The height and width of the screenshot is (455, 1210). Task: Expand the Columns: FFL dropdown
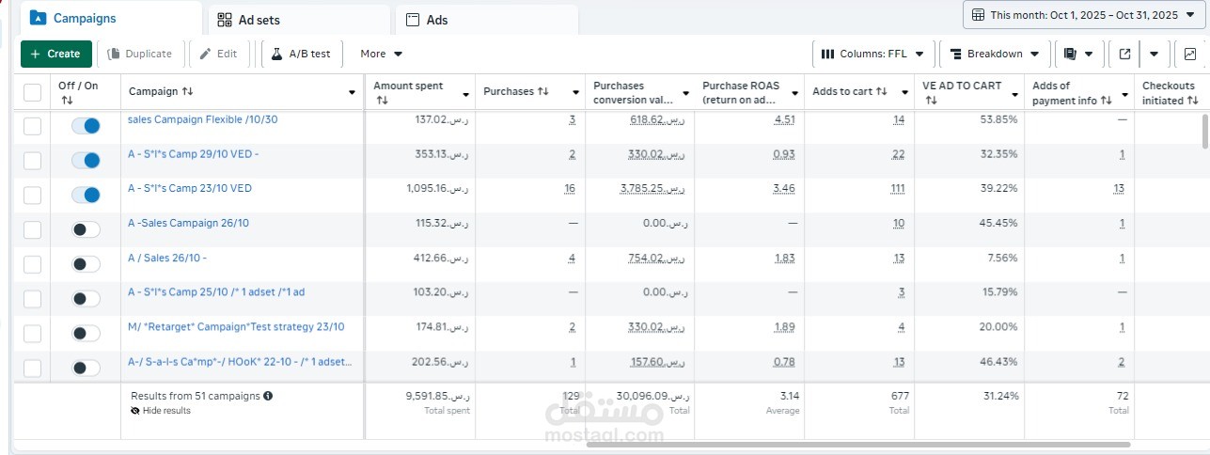coord(873,54)
